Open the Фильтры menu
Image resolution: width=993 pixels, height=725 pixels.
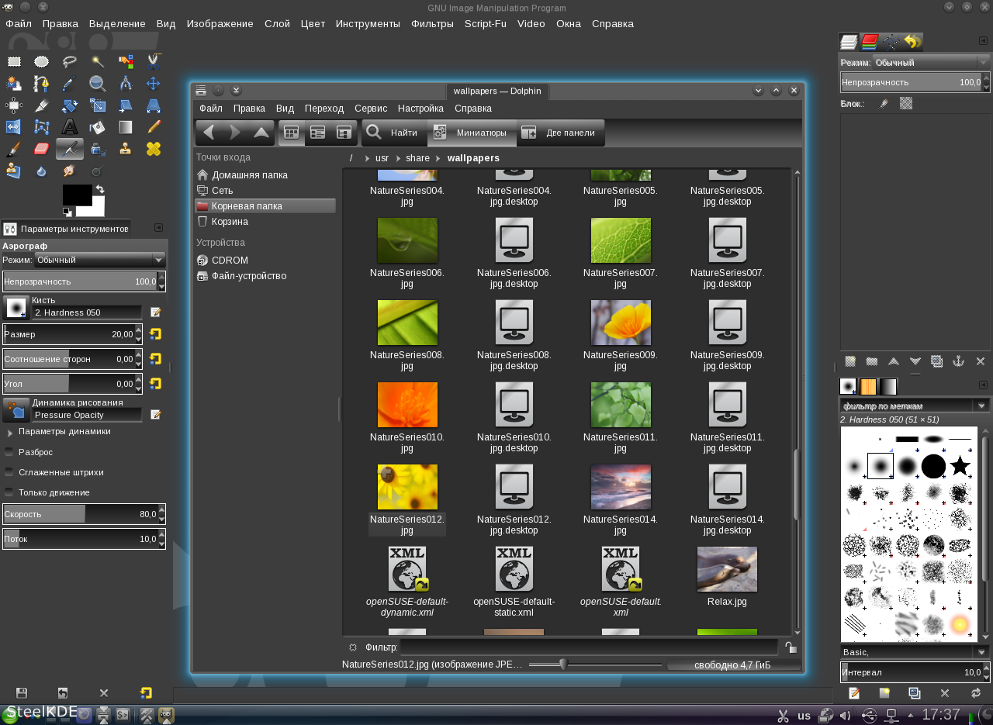pos(432,23)
